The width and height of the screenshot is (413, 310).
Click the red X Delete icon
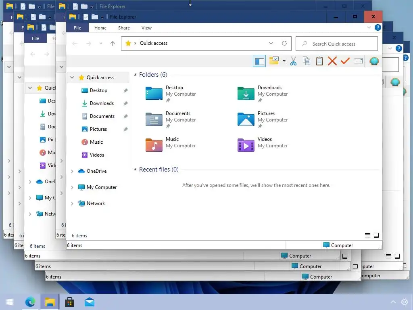pyautogui.click(x=332, y=61)
